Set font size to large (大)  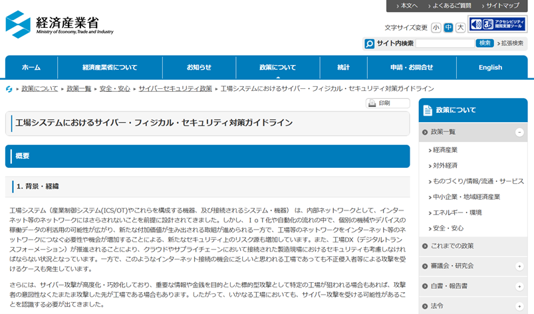pos(460,27)
